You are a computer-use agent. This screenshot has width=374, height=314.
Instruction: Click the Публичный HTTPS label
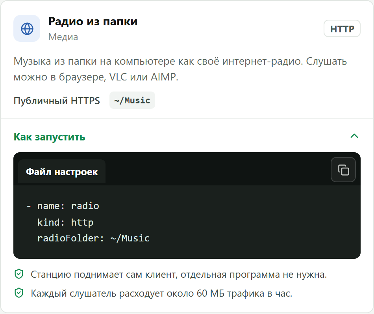[57, 101]
